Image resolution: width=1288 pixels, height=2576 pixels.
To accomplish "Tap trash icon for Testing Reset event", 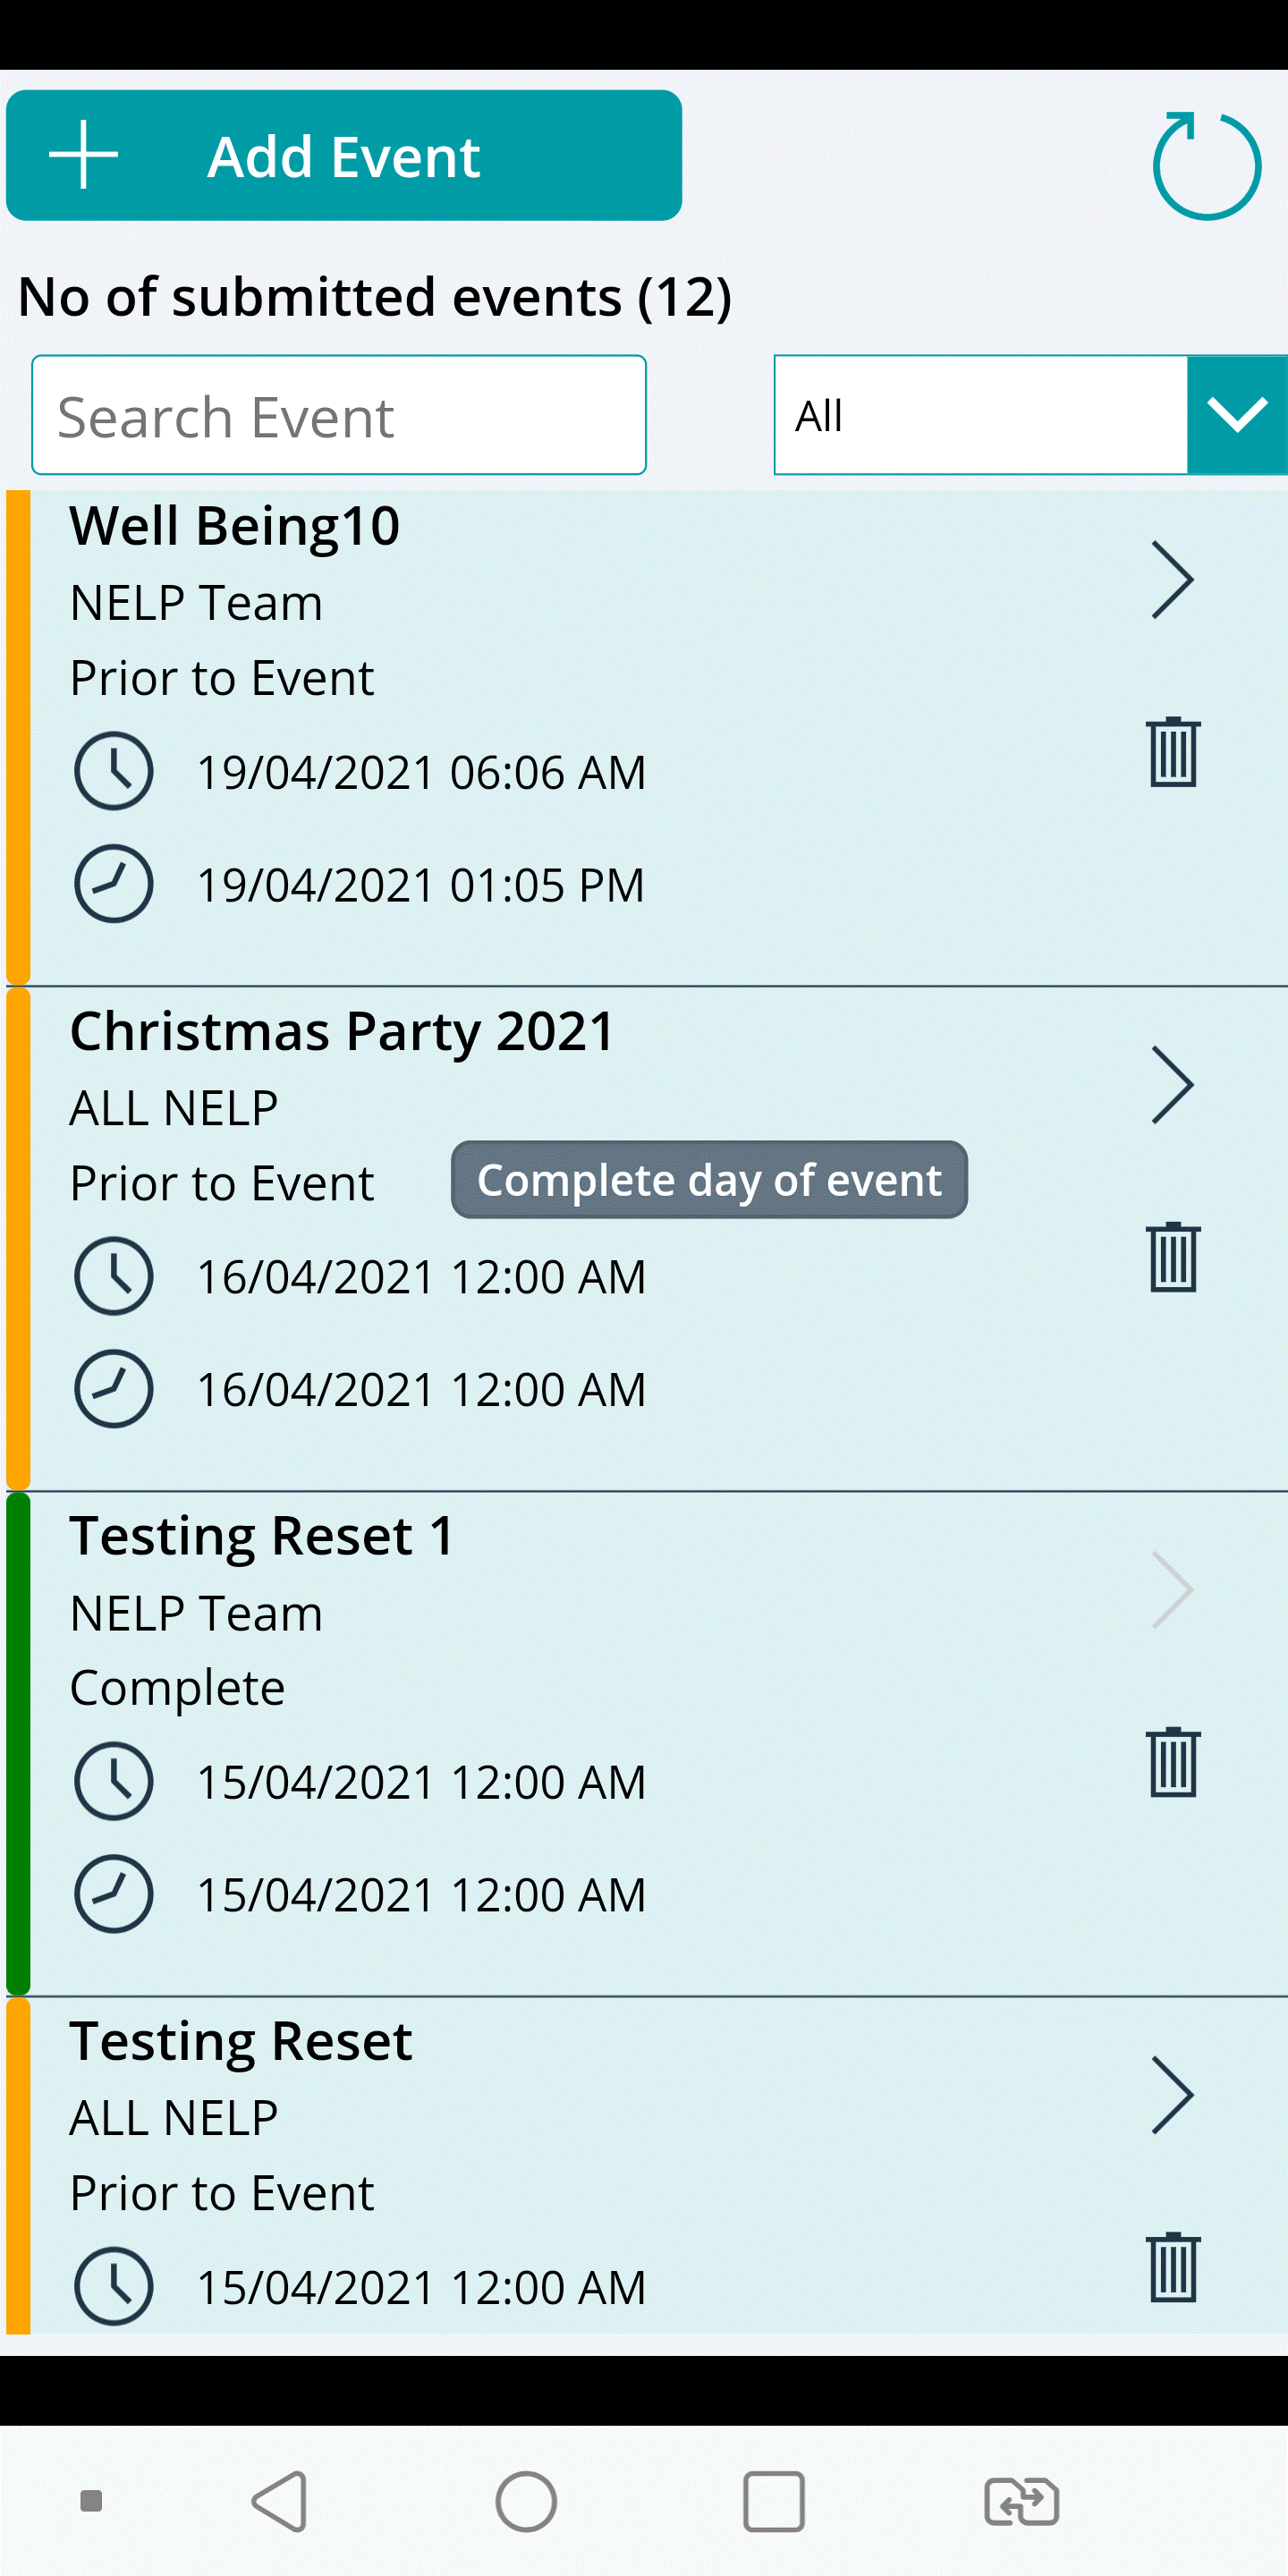I will tap(1173, 2268).
